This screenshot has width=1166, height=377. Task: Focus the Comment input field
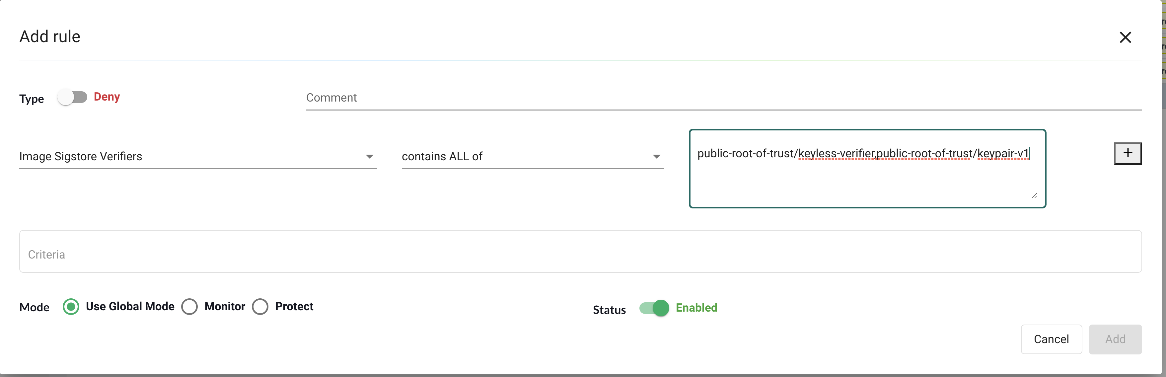coord(723,98)
